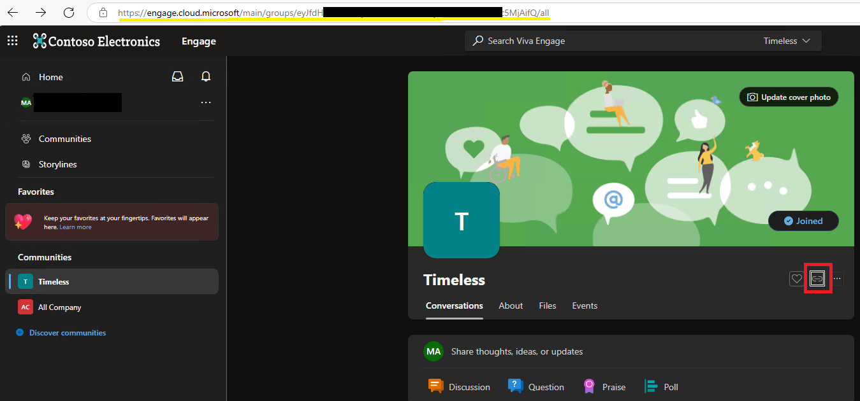Image resolution: width=860 pixels, height=401 pixels.
Task: Open the community more options ellipsis
Action: [x=837, y=278]
